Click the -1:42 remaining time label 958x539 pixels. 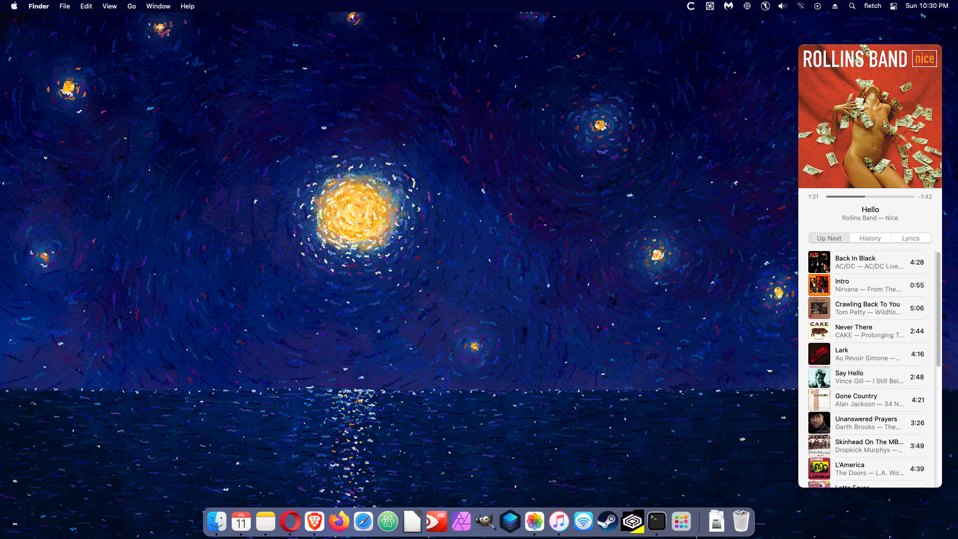click(x=925, y=197)
